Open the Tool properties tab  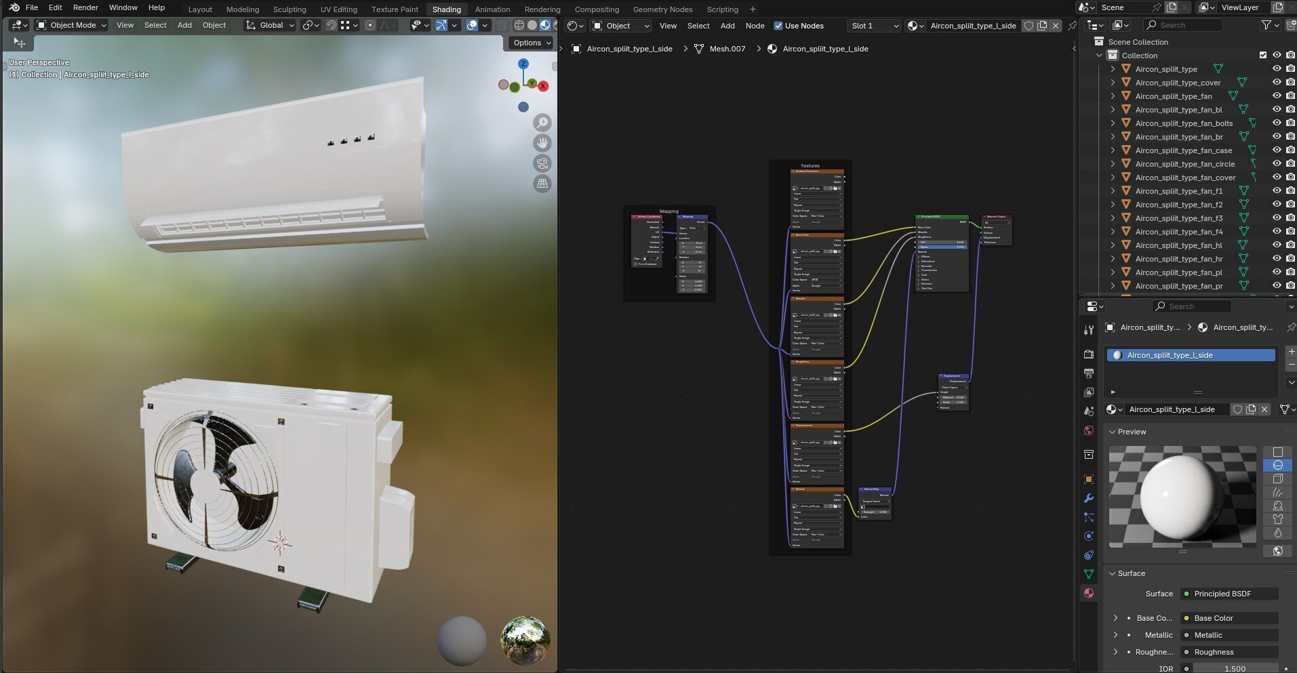click(1089, 330)
